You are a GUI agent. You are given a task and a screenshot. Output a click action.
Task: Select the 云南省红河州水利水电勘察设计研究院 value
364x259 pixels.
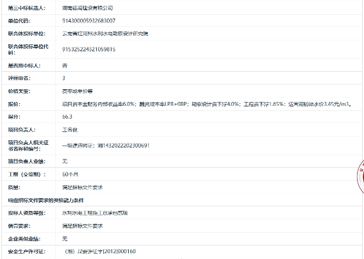tap(105, 34)
